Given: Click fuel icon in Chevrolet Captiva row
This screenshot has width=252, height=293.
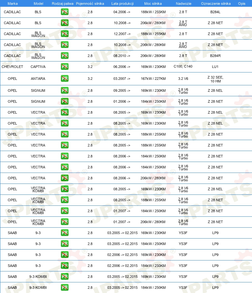Looking at the screenshot, I should pyautogui.click(x=64, y=67).
